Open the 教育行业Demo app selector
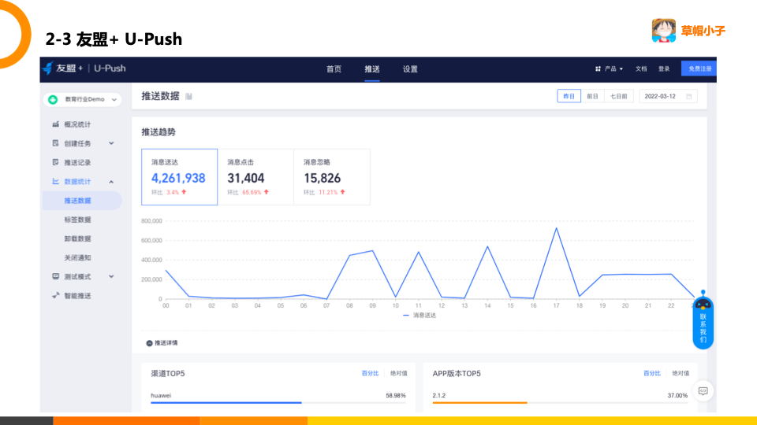Viewport: 757px width, 425px height. pos(82,99)
